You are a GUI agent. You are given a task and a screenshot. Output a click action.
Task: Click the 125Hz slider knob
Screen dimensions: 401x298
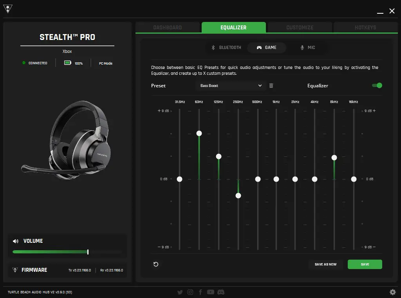coord(219,157)
